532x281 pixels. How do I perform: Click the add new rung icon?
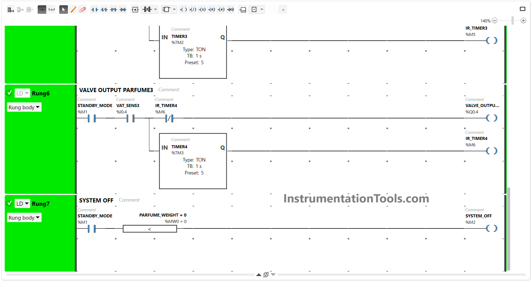tap(11, 10)
